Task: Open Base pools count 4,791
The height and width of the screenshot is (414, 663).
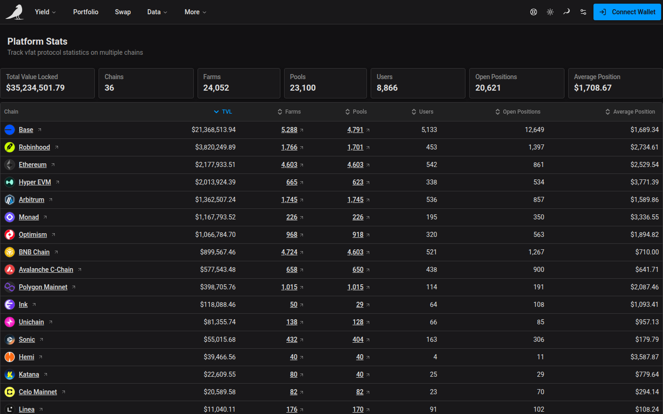Action: point(355,130)
